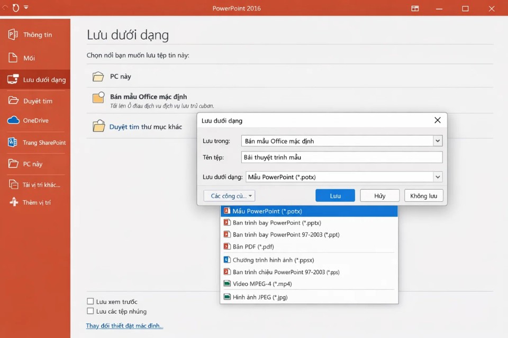Click the PC này folder icon in list
The width and height of the screenshot is (508, 338).
click(98, 77)
